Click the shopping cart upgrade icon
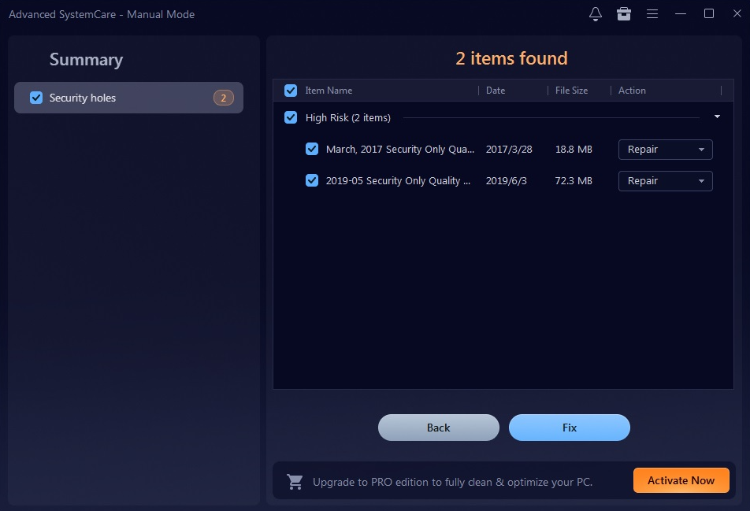750x511 pixels. pos(295,481)
